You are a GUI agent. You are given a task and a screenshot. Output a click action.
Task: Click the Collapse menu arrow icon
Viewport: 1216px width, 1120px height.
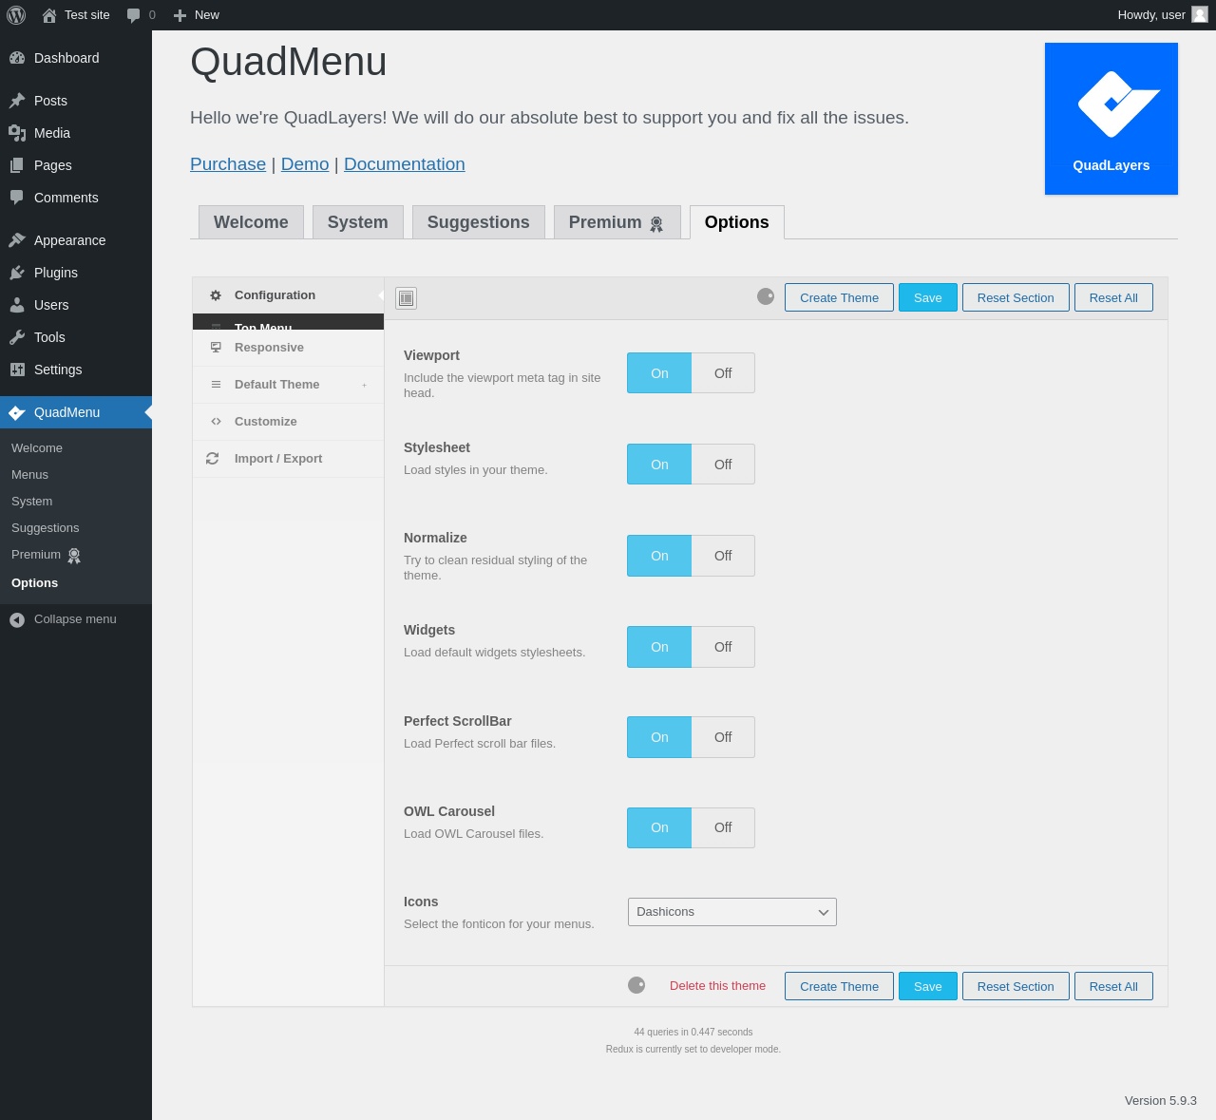click(17, 619)
